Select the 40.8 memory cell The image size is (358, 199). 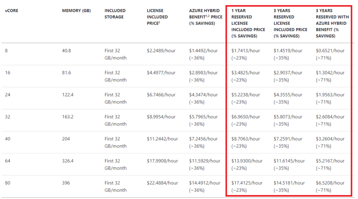[x=66, y=51]
